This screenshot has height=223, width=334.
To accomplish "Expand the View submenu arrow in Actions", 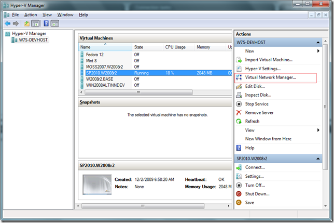I will coord(318,130).
